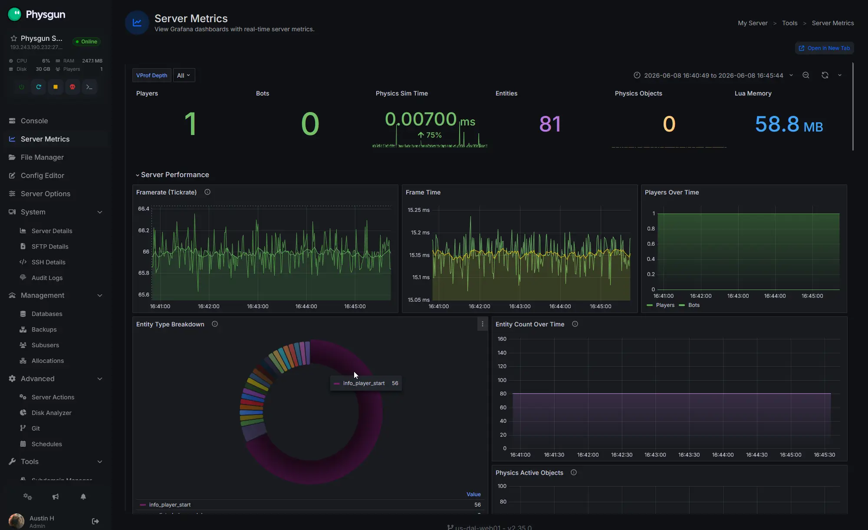Click the Online status badge
This screenshot has height=530, width=868.
pyautogui.click(x=86, y=42)
